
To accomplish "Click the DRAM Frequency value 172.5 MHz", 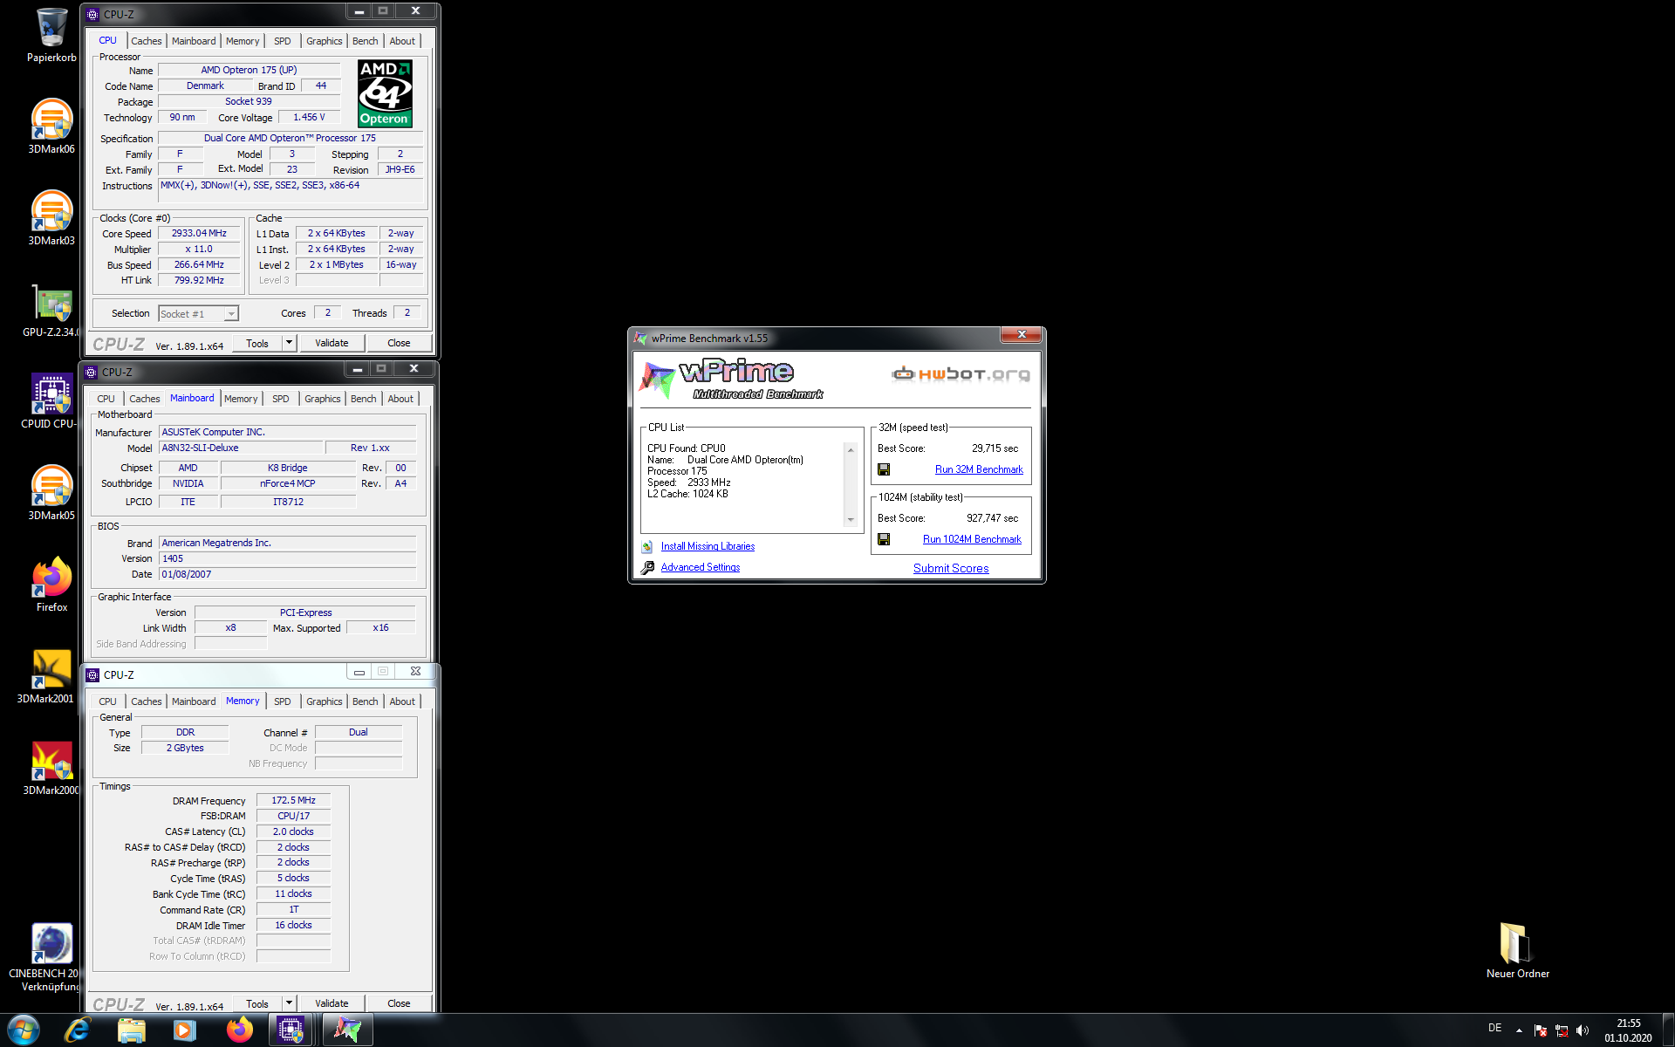I will [294, 800].
